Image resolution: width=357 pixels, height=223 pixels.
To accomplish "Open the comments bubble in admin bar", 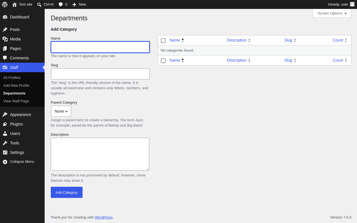I will click(61, 4).
